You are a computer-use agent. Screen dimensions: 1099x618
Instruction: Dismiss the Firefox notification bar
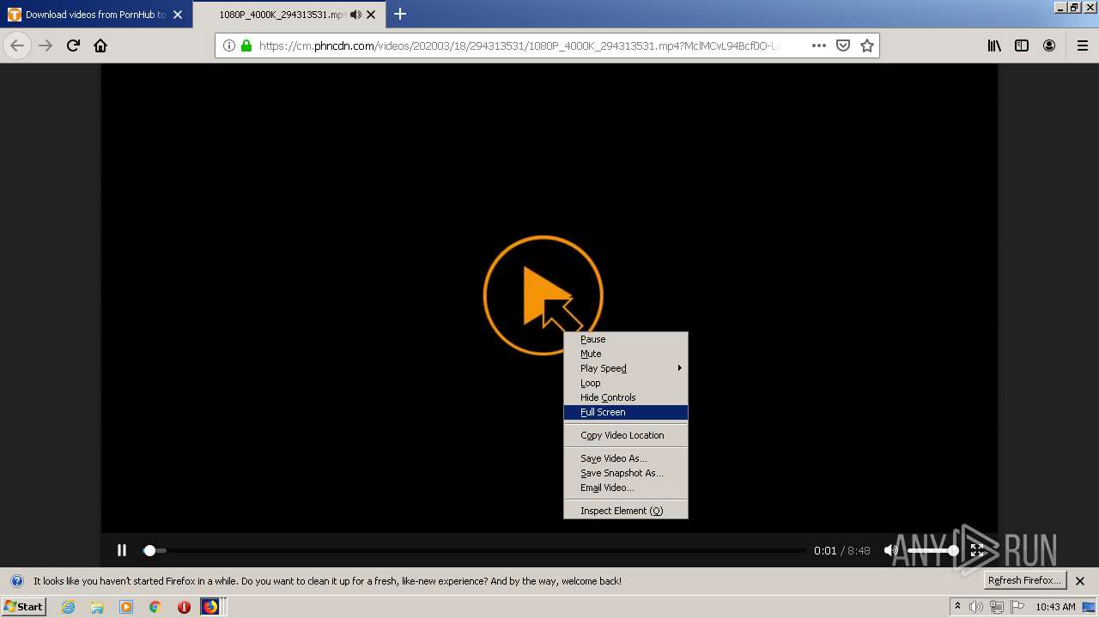[x=1080, y=581]
